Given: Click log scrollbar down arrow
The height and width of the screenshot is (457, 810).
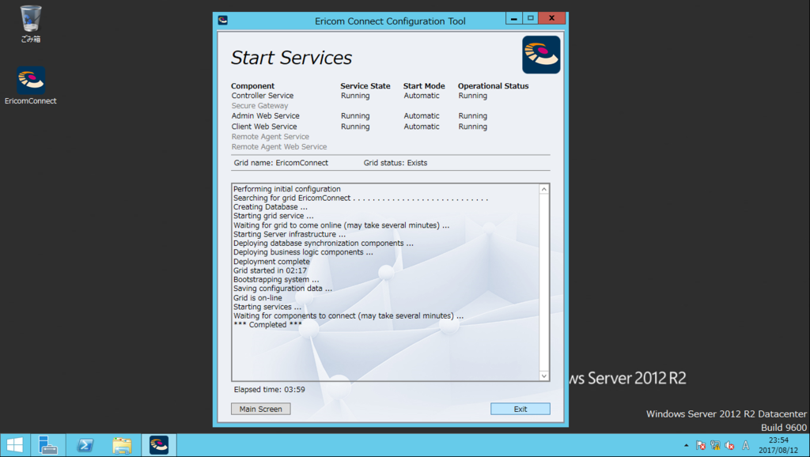Looking at the screenshot, I should [x=544, y=376].
